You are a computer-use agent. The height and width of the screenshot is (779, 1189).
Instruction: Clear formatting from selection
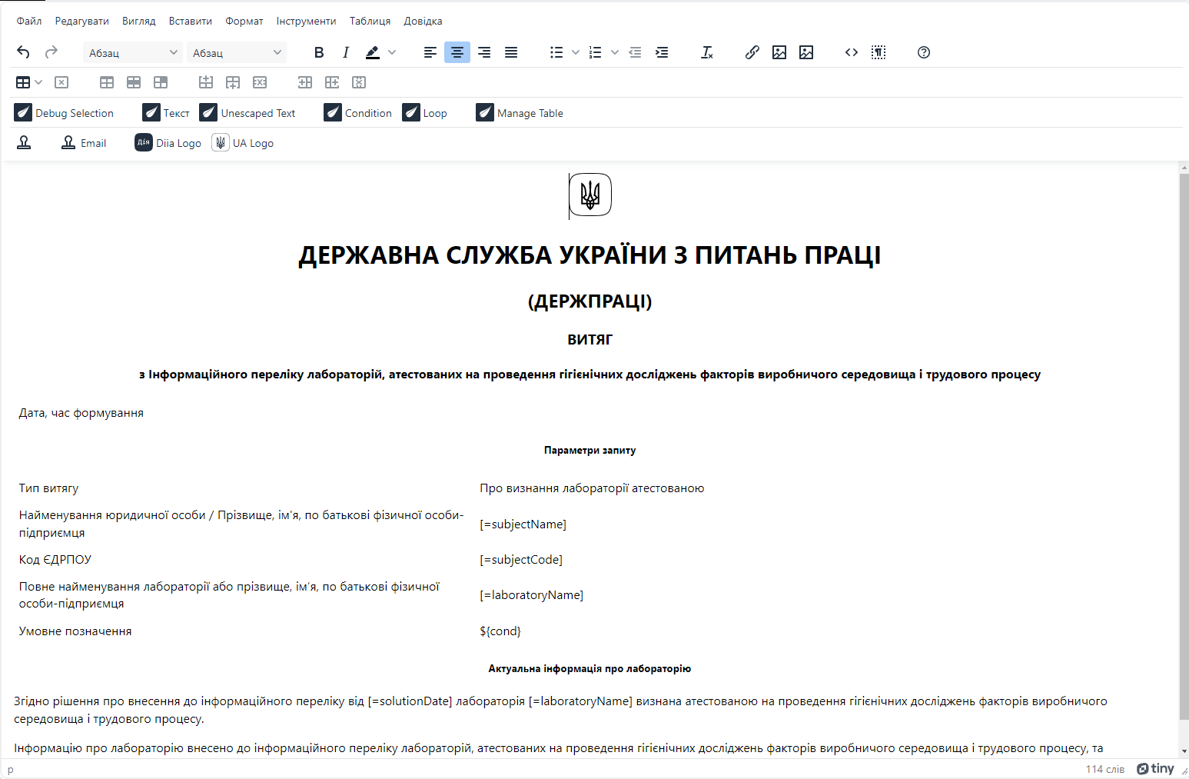pyautogui.click(x=707, y=52)
